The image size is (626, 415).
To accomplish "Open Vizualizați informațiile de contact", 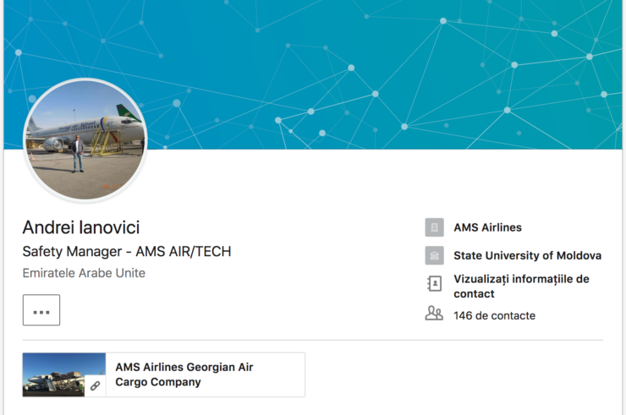I will pyautogui.click(x=521, y=287).
